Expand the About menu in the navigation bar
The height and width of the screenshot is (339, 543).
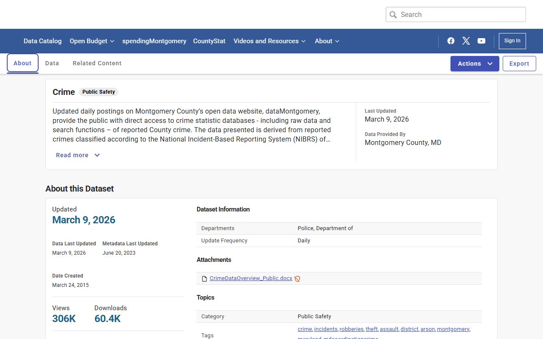pos(327,41)
